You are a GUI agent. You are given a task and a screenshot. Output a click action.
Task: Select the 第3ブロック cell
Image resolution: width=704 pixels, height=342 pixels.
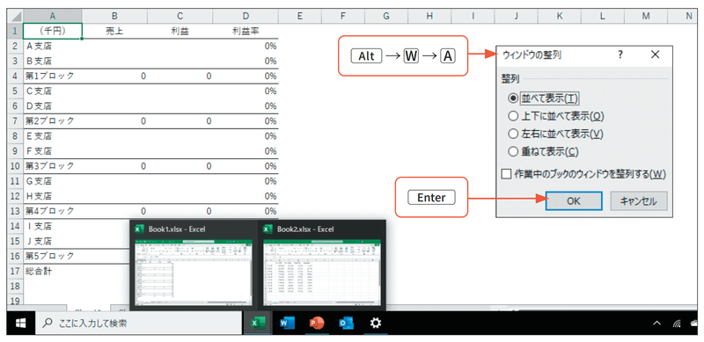pos(53,166)
